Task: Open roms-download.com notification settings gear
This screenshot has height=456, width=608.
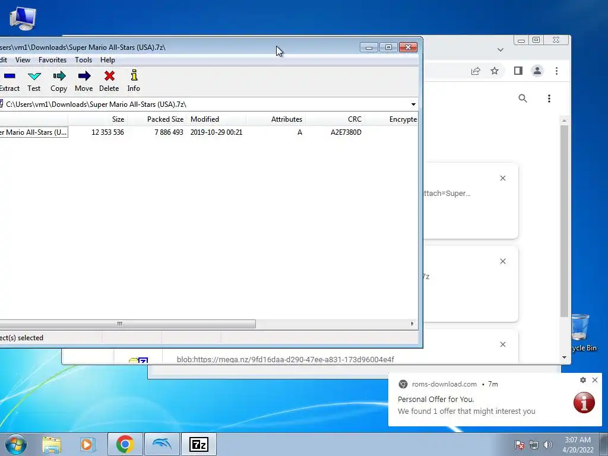Action: click(x=583, y=380)
